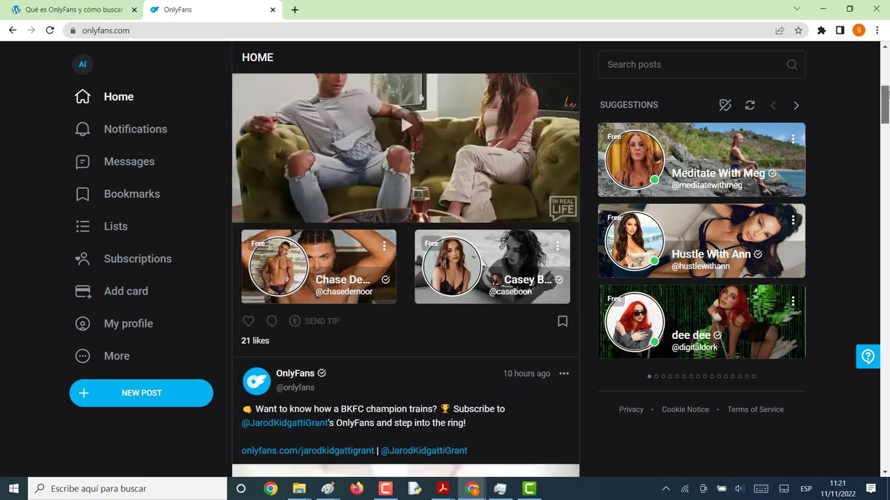
Task: Click the Windows taskbar search box
Action: click(127, 488)
